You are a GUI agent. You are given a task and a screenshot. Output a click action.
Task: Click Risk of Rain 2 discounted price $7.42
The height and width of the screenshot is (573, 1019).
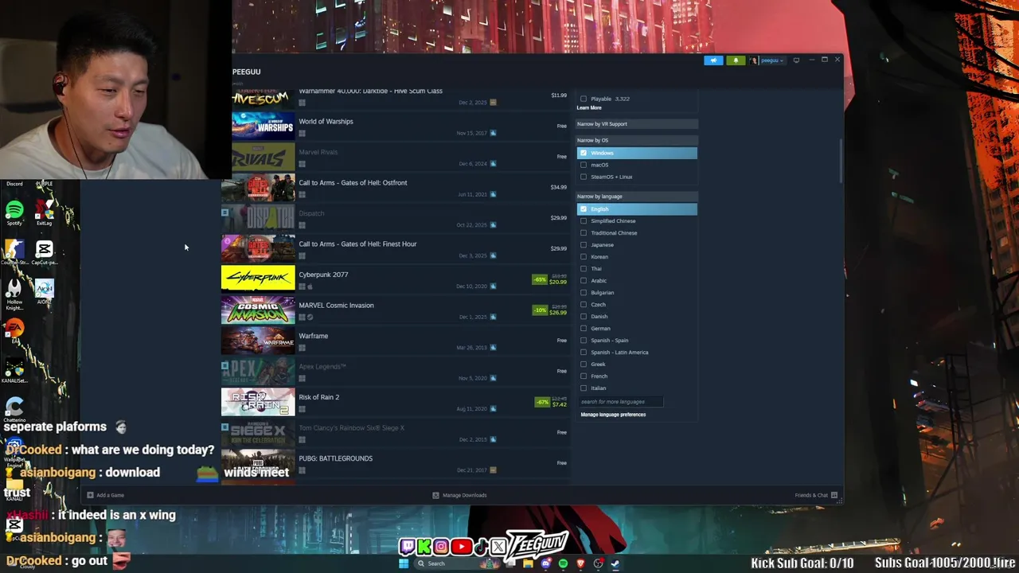point(559,404)
